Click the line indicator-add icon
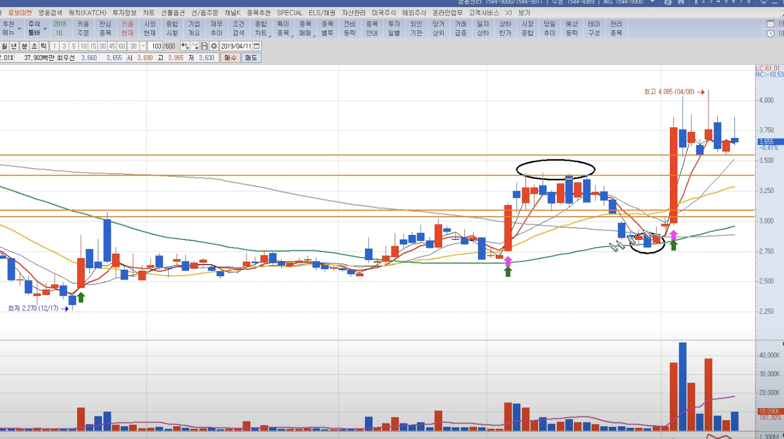This screenshot has width=784, height=439. click(x=195, y=46)
